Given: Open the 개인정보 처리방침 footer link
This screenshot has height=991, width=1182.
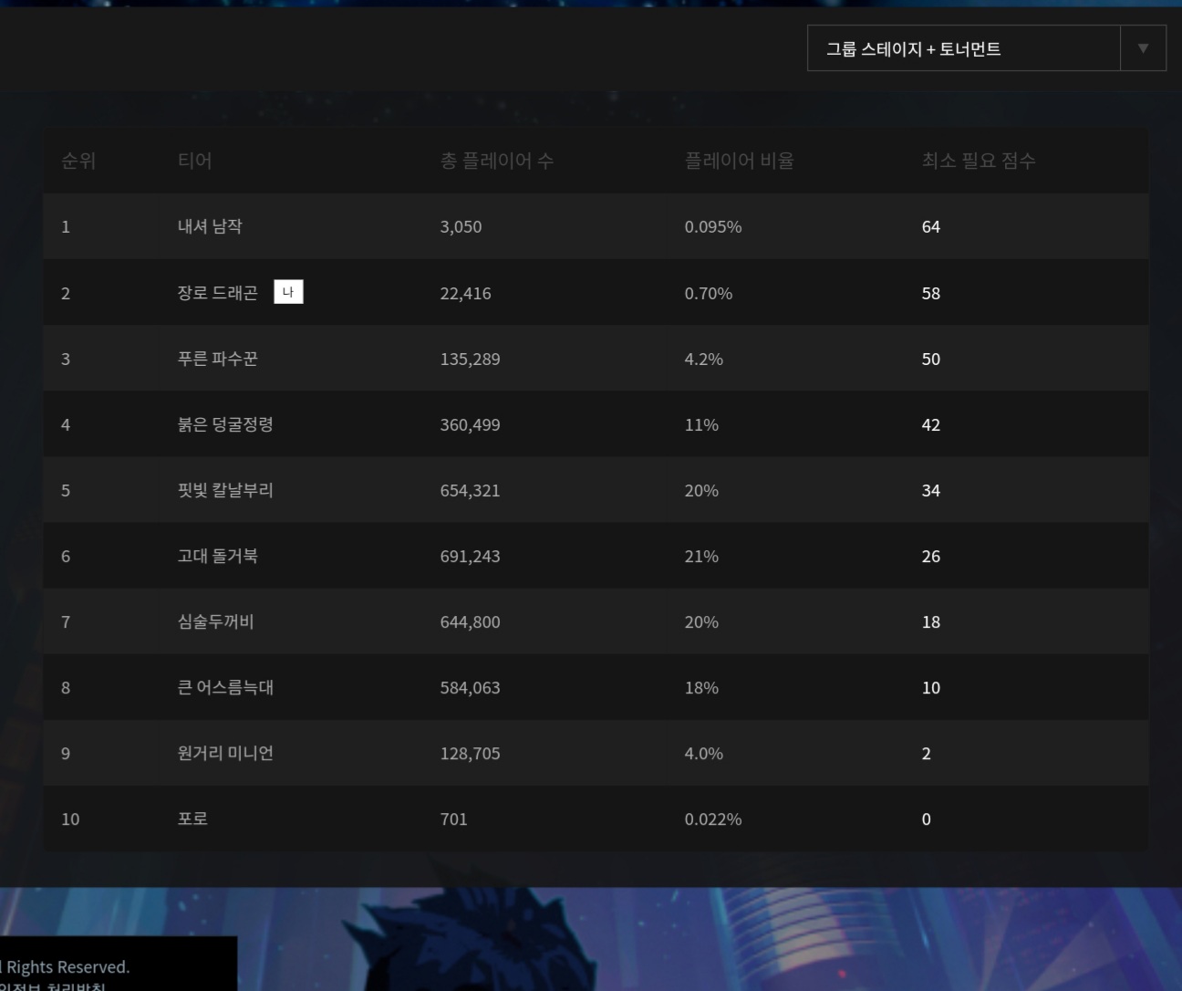Looking at the screenshot, I should (53, 986).
